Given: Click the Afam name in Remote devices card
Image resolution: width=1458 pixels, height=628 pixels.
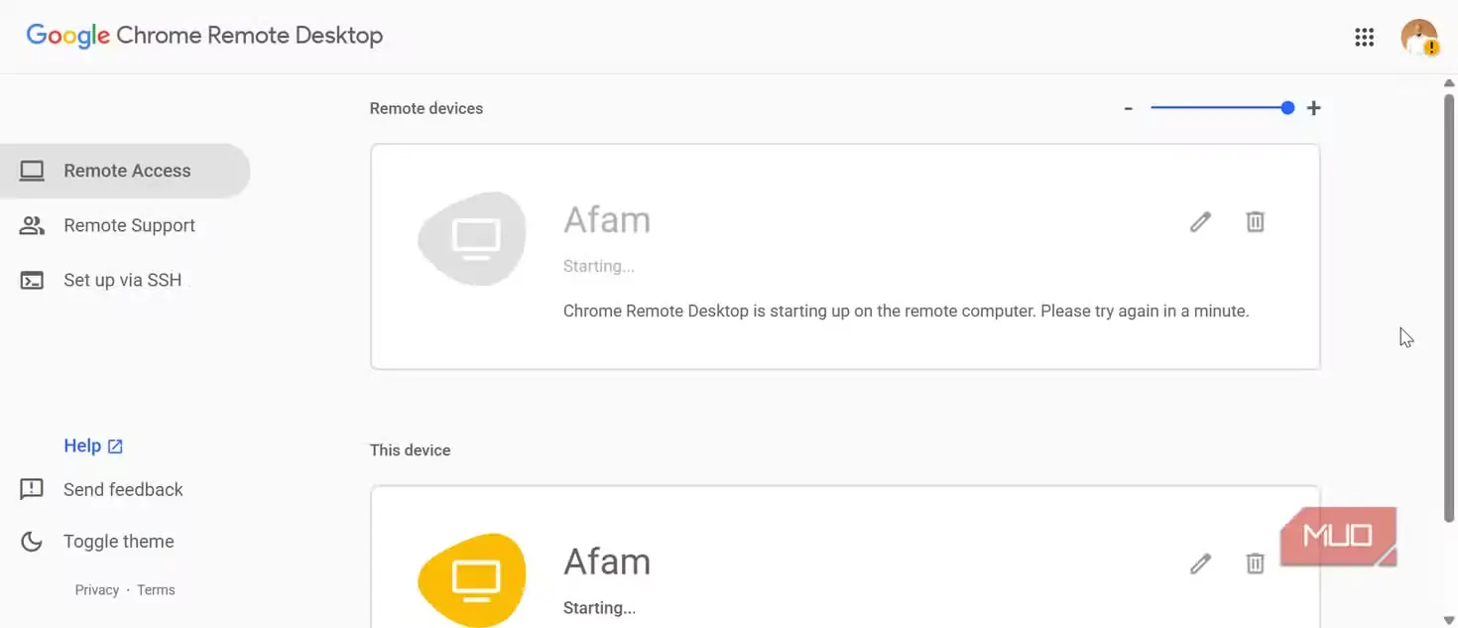Looking at the screenshot, I should [x=607, y=219].
